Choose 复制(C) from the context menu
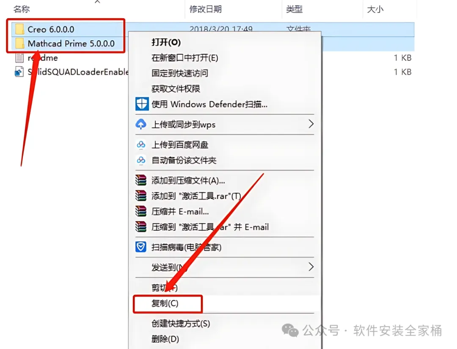The height and width of the screenshot is (349, 457). [165, 304]
